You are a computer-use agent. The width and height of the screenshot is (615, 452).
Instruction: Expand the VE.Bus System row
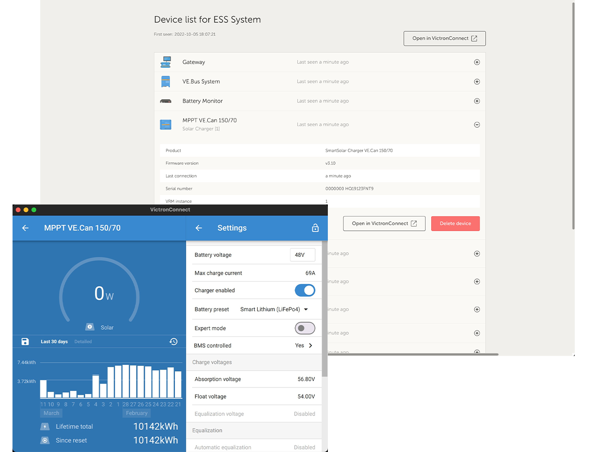[x=477, y=81]
